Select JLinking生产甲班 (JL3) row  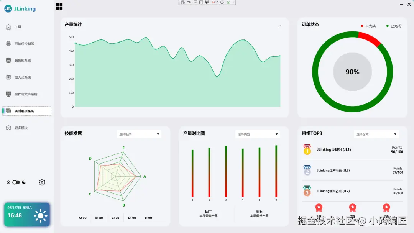click(353, 171)
